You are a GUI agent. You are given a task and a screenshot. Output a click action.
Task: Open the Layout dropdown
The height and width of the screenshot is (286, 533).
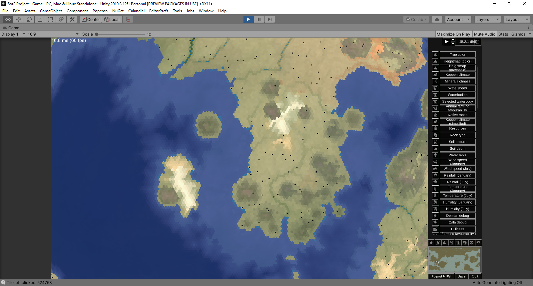(x=517, y=19)
